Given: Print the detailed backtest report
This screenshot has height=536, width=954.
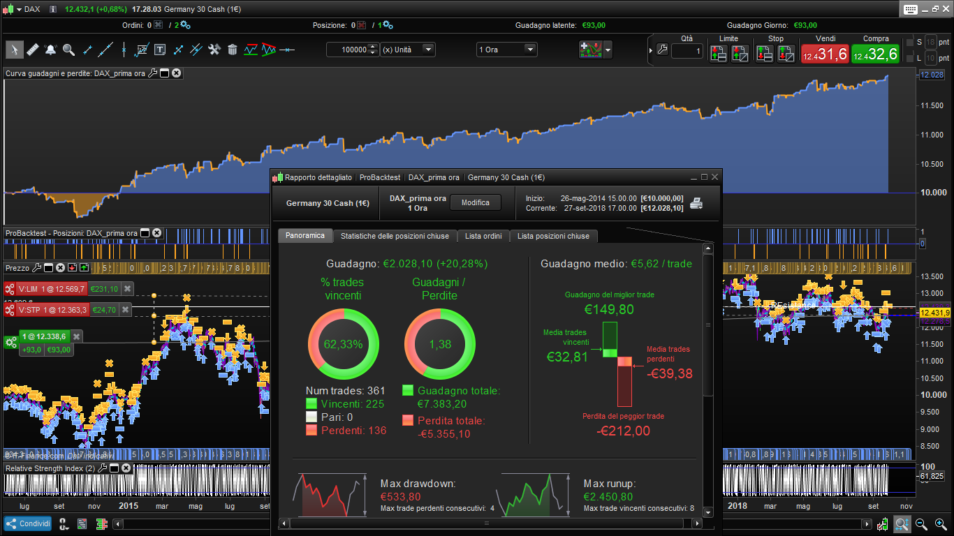Looking at the screenshot, I should coord(697,203).
